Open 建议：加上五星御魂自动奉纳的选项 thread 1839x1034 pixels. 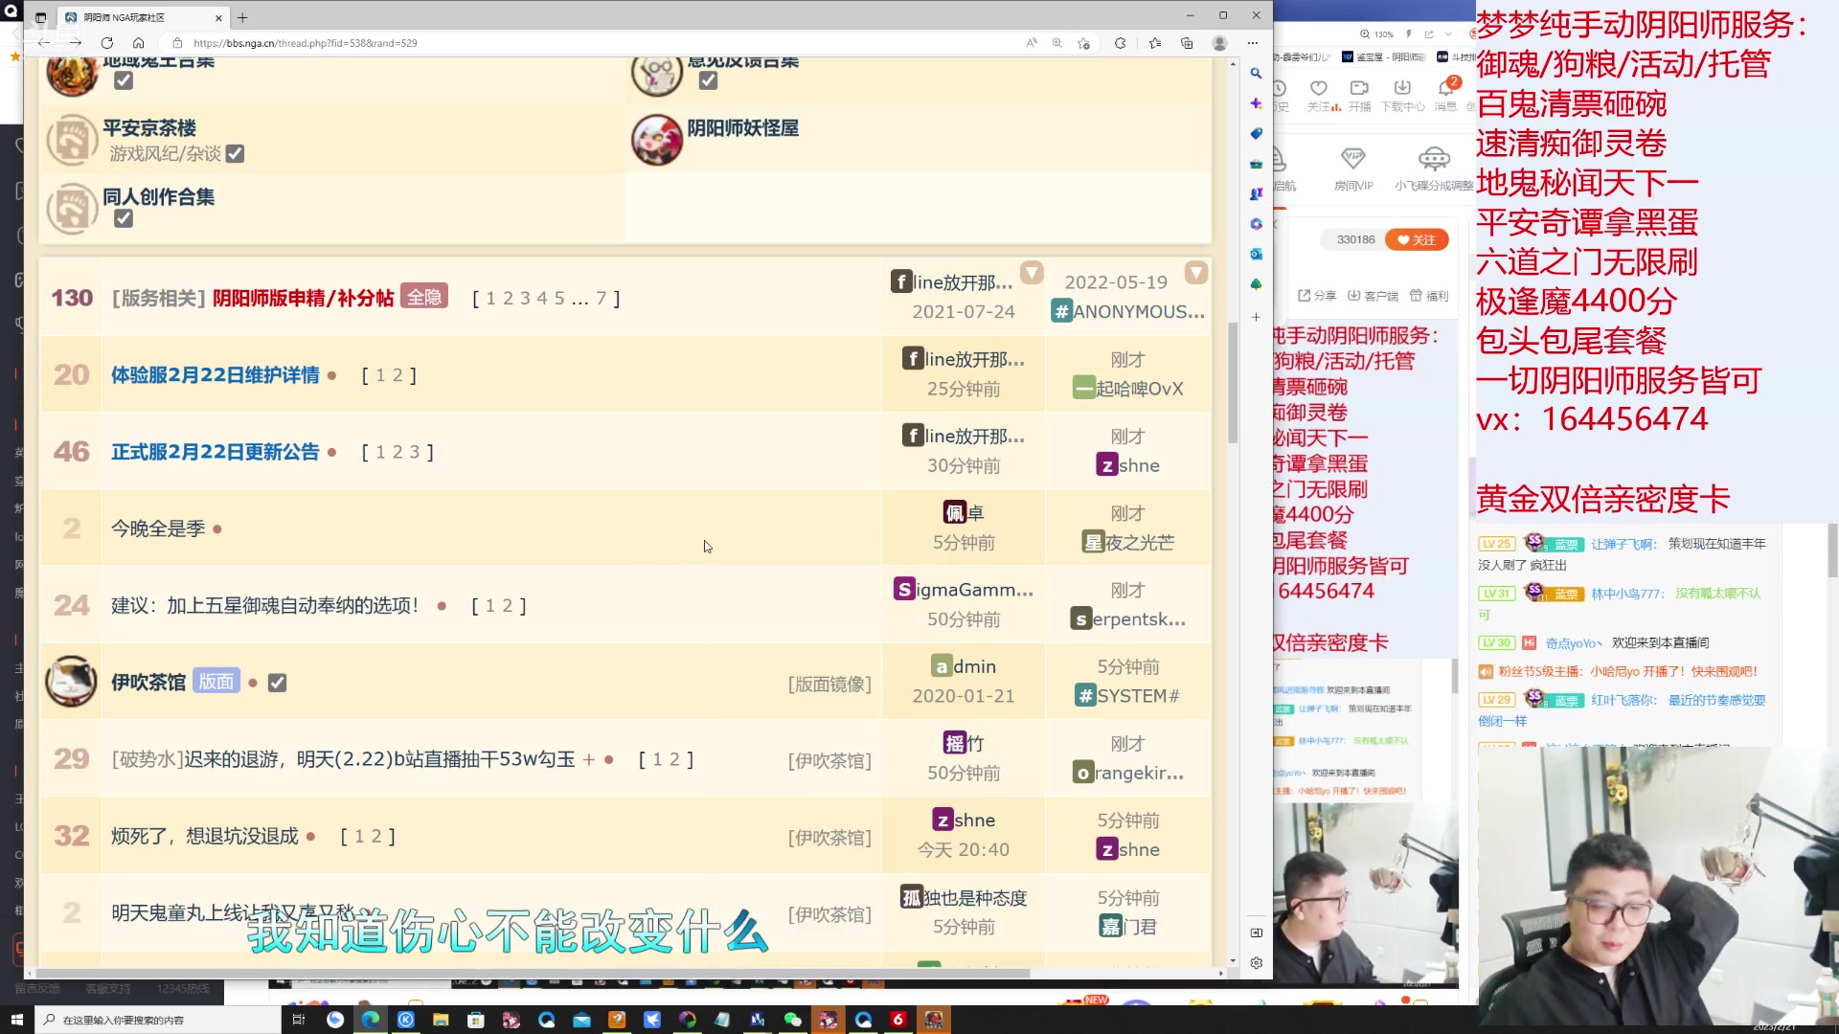264,606
